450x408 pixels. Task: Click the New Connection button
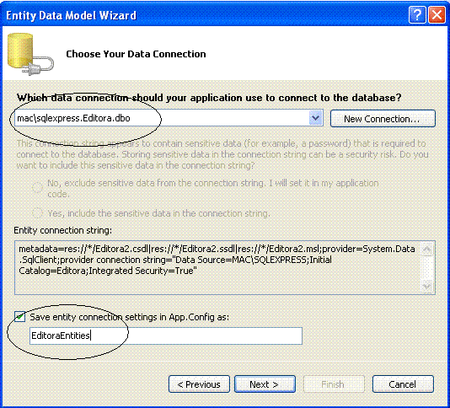pos(383,118)
